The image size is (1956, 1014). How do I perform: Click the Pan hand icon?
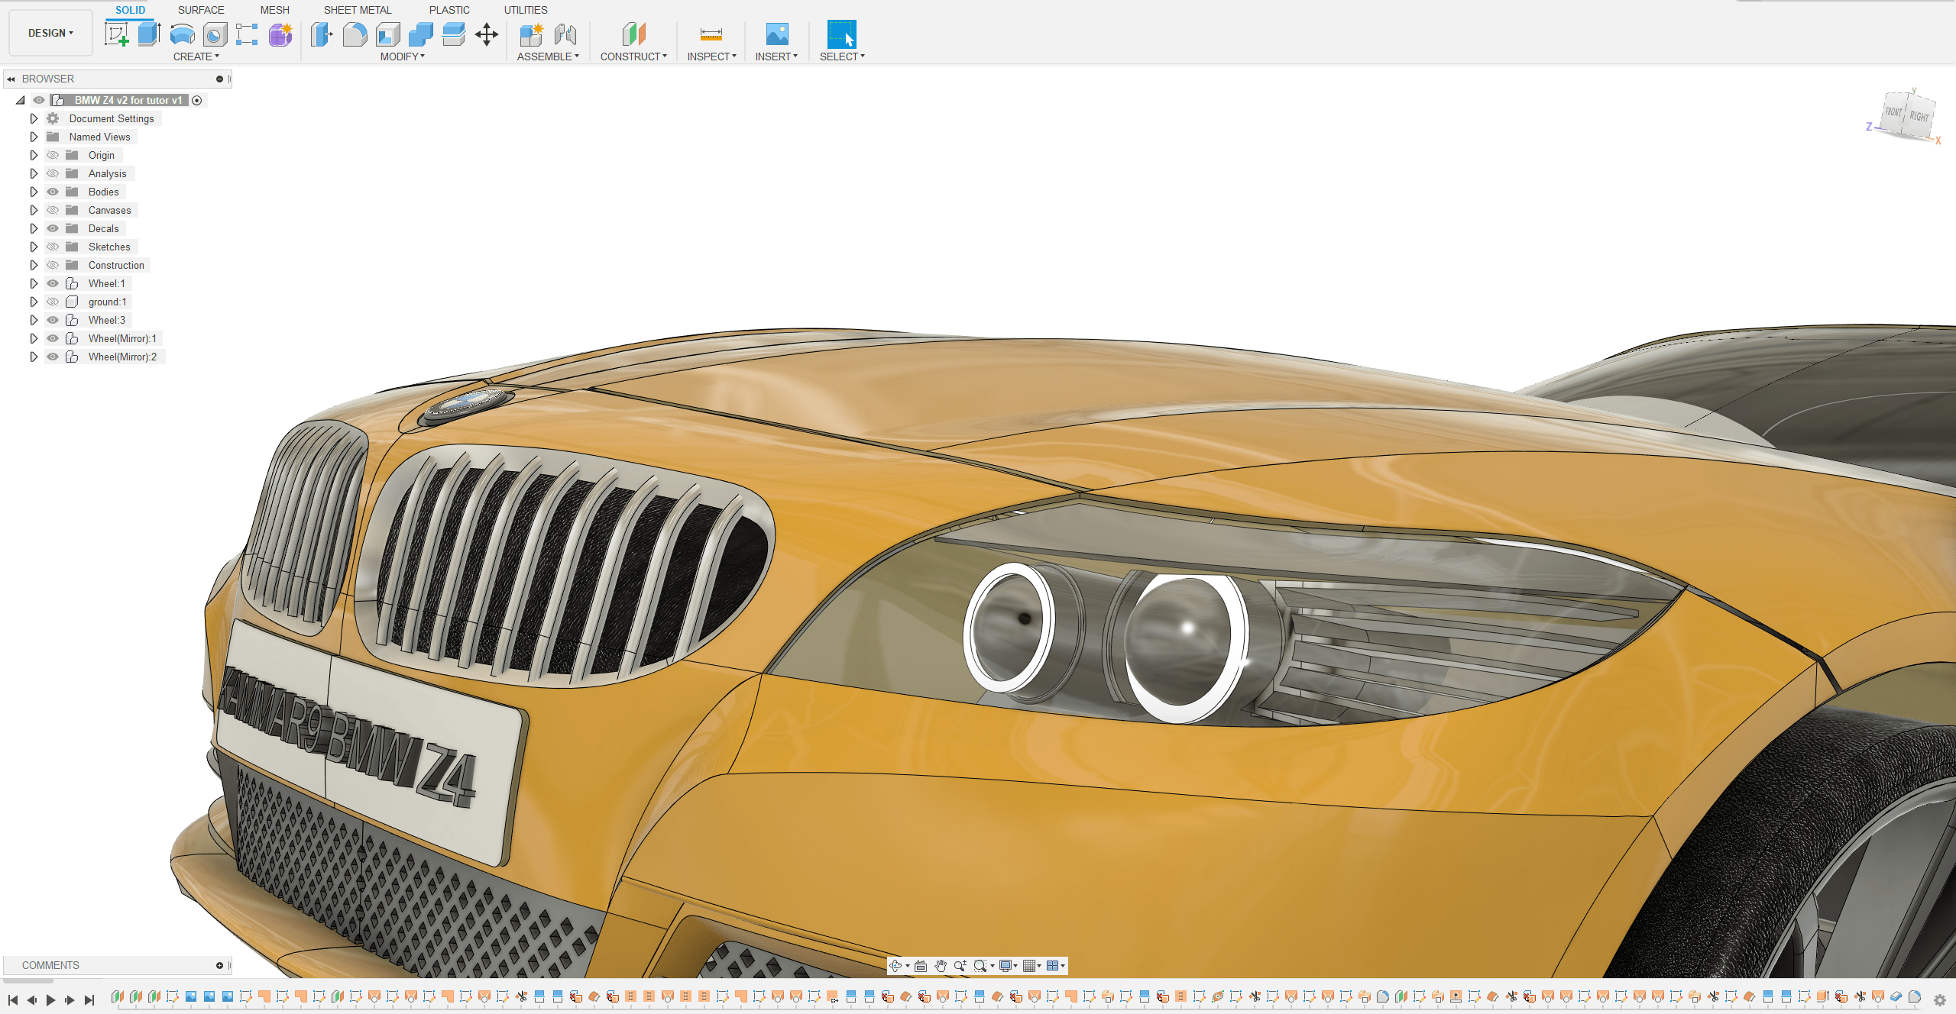coord(941,966)
